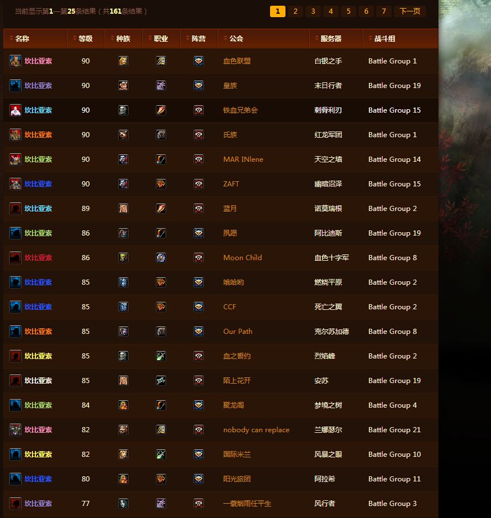Click the race icon in the nobody can replace row
The width and height of the screenshot is (491, 518).
123,430
